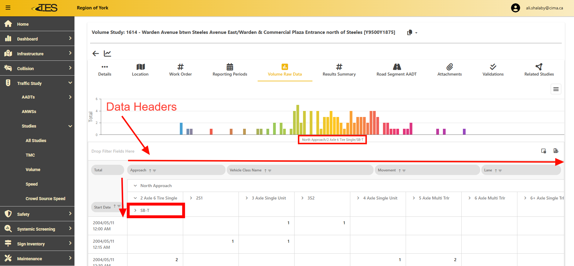
Task: Toggle sorting on Start Date field
Action: click(115, 206)
